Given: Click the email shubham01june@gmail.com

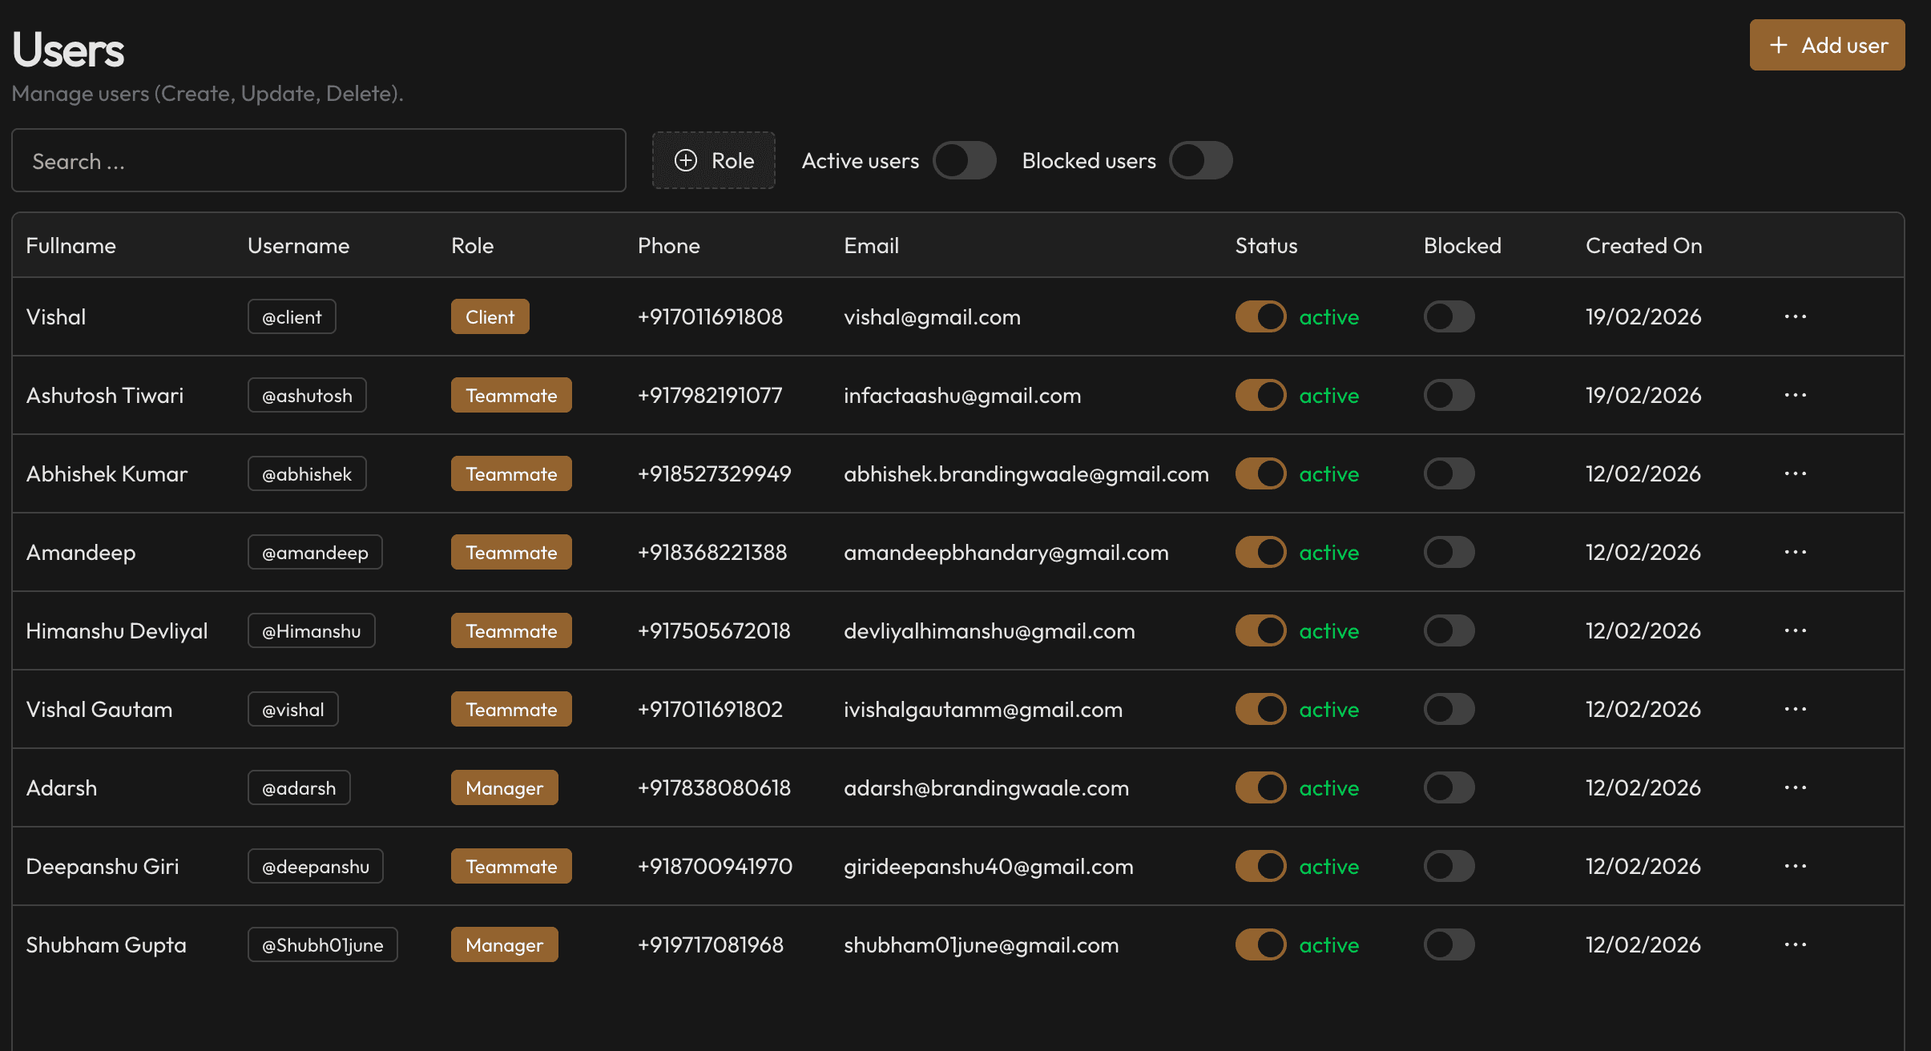Looking at the screenshot, I should click(982, 944).
